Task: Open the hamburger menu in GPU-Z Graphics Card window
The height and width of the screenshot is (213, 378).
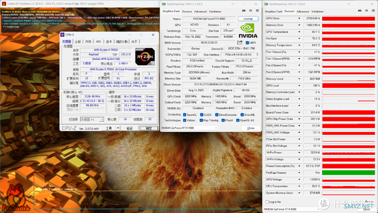Action: coord(257,11)
